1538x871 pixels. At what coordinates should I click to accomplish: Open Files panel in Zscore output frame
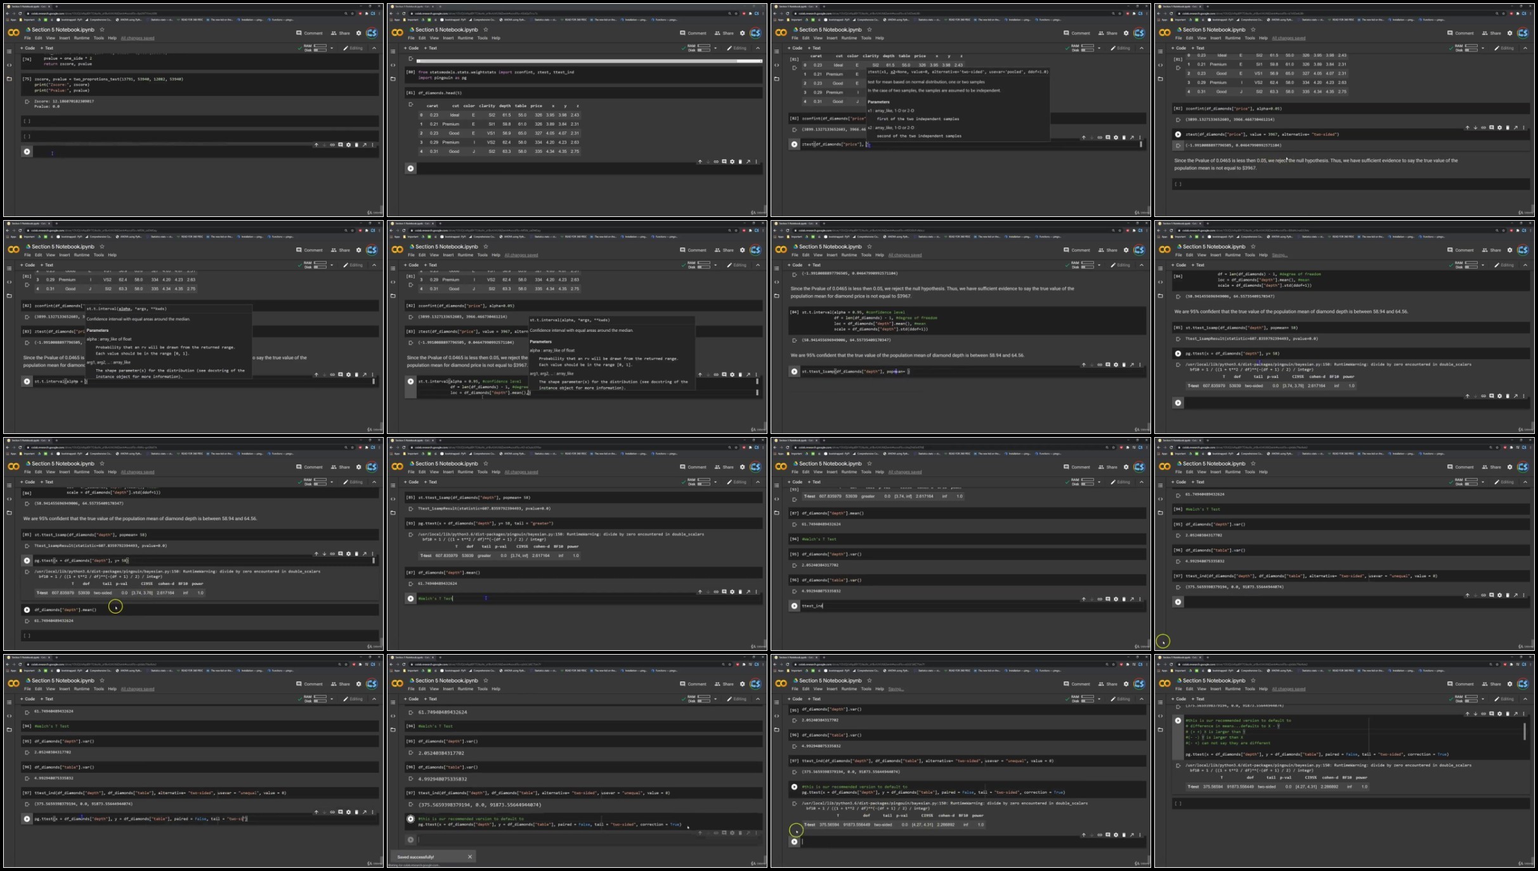pos(9,79)
